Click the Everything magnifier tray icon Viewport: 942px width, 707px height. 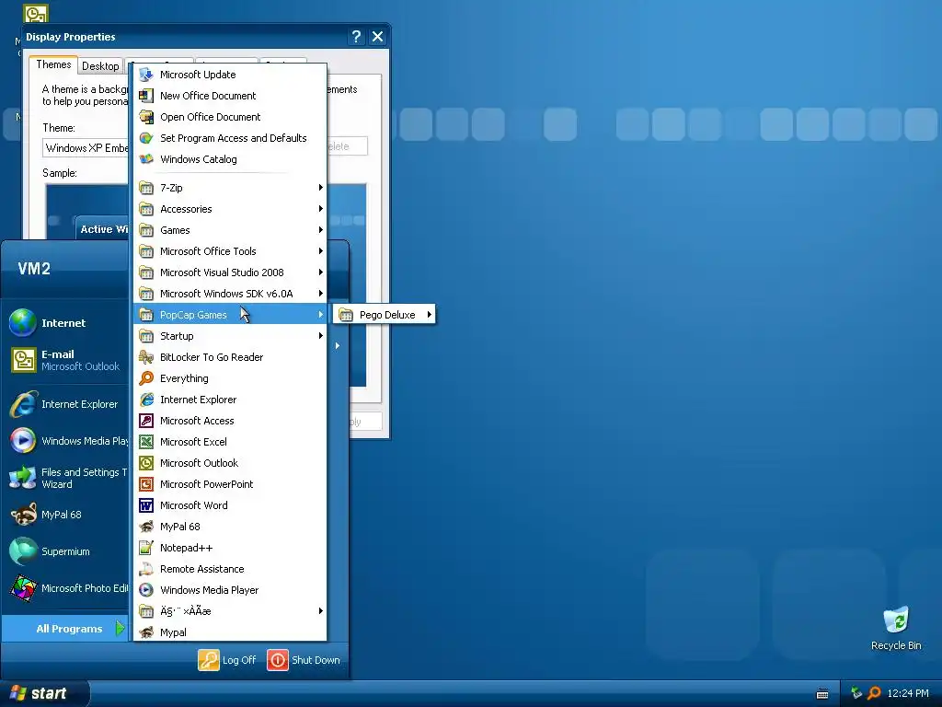[x=874, y=693]
